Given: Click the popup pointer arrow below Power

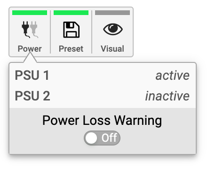Looking at the screenshot, I should pyautogui.click(x=30, y=58).
